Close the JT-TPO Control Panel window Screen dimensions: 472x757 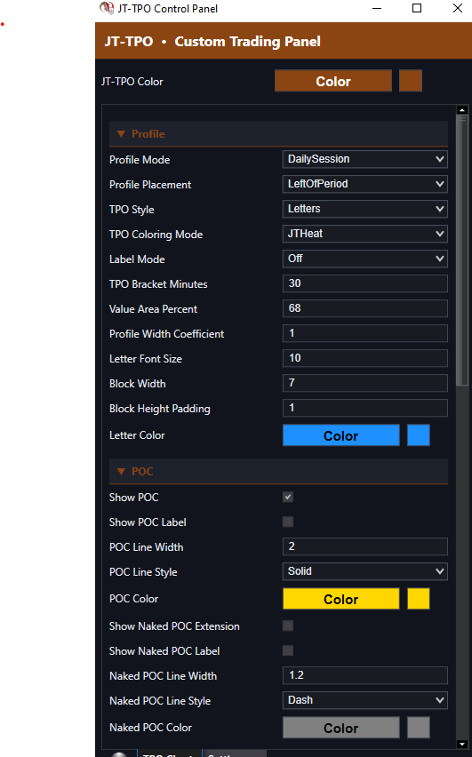(458, 8)
